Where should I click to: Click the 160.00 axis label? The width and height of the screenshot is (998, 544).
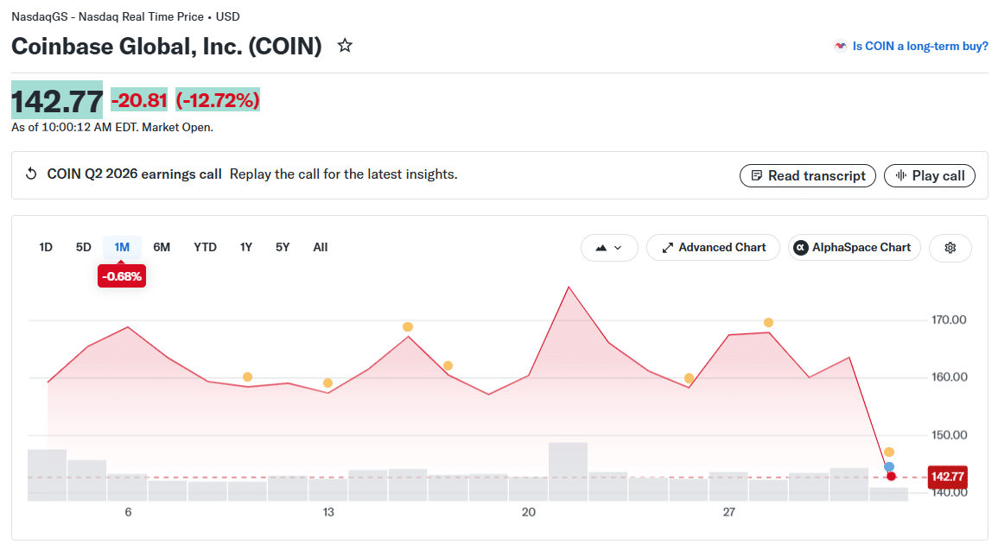tap(949, 377)
